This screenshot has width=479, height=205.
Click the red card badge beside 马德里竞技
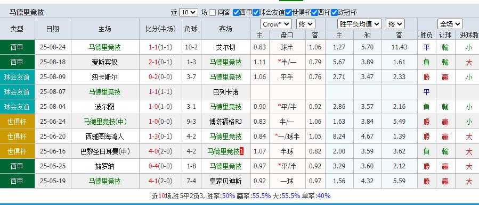click(x=242, y=151)
